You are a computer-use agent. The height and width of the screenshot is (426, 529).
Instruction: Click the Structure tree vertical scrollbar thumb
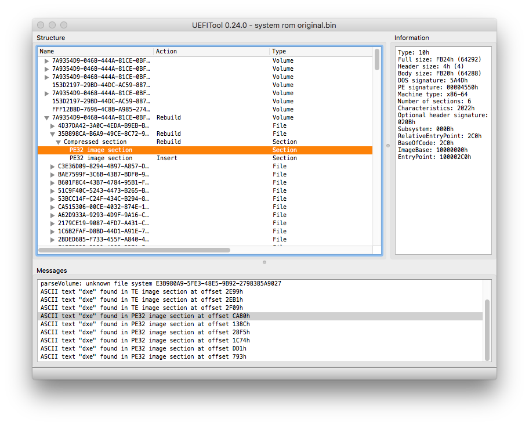[377, 59]
